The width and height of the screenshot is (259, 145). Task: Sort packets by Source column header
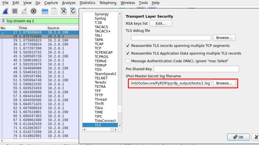click(63, 28)
